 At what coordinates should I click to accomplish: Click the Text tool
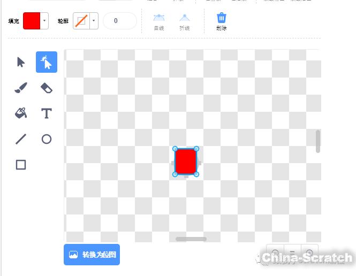[47, 113]
